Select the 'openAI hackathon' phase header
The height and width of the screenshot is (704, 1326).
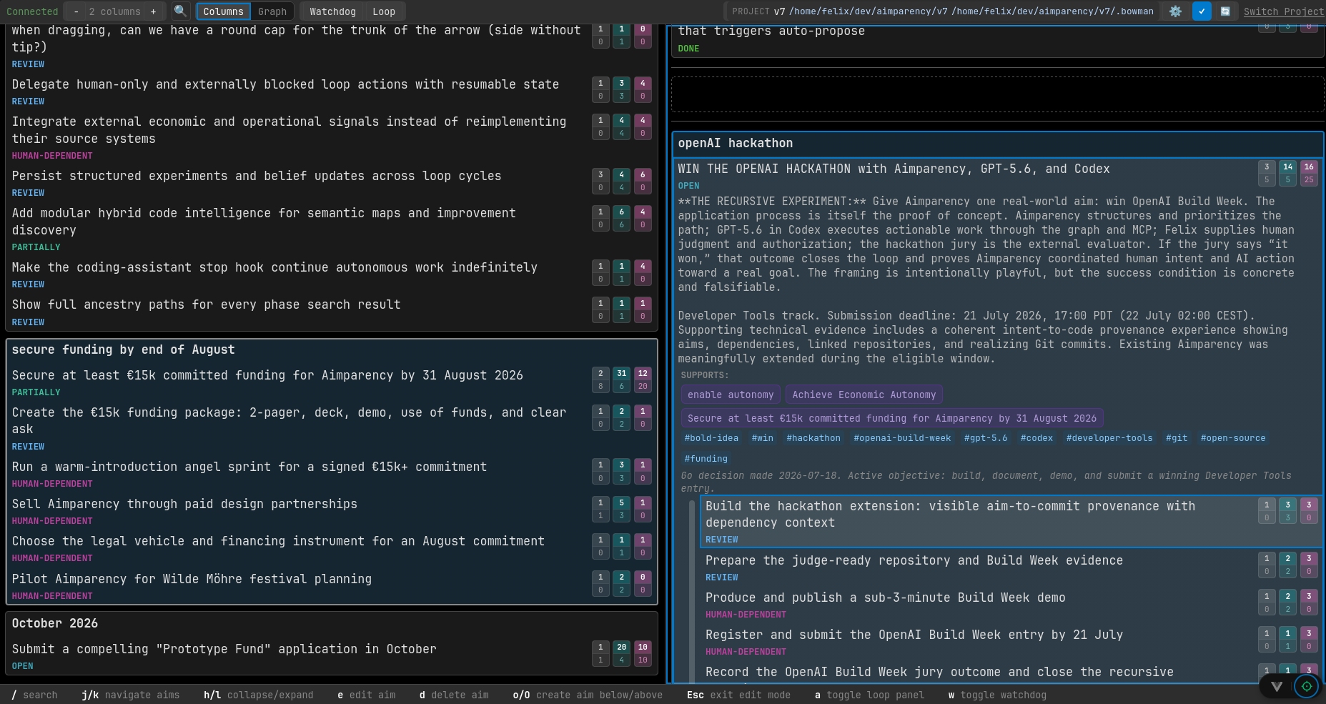(x=997, y=143)
